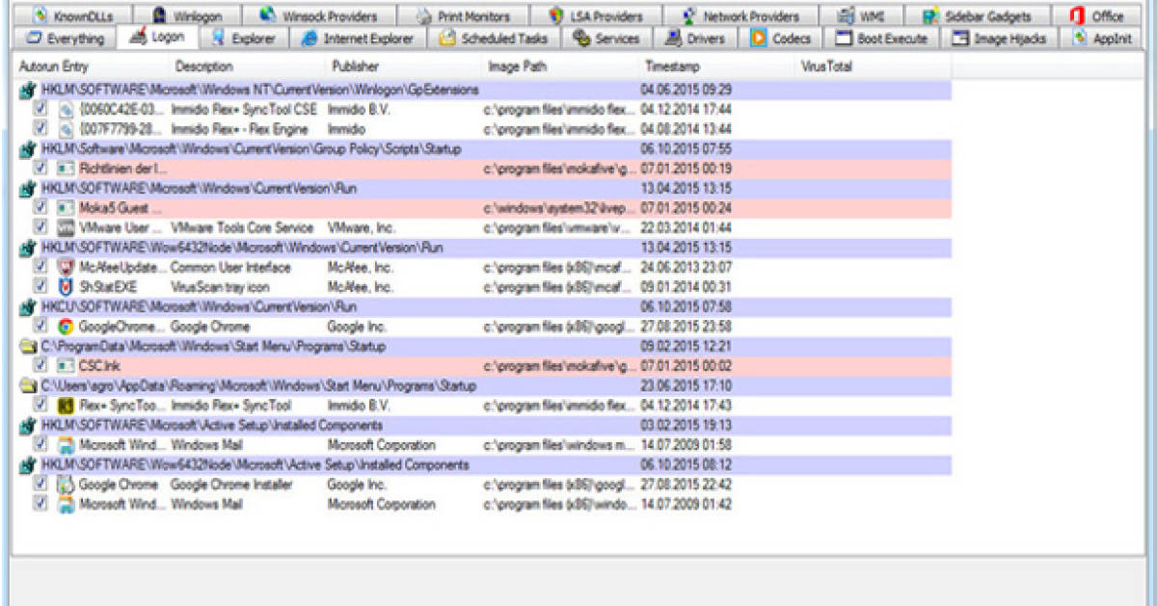Open the Services tab
The width and height of the screenshot is (1157, 606).
pyautogui.click(x=606, y=39)
